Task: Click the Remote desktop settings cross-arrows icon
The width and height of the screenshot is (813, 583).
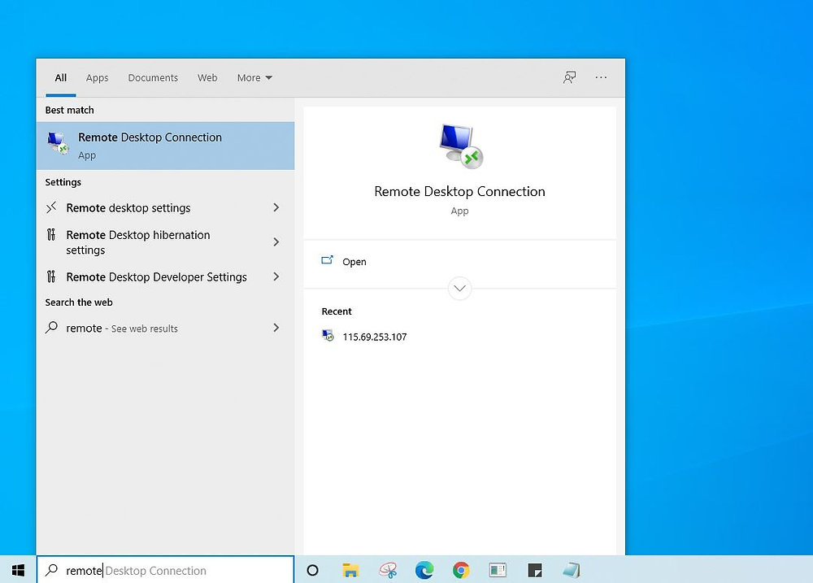Action: point(50,208)
